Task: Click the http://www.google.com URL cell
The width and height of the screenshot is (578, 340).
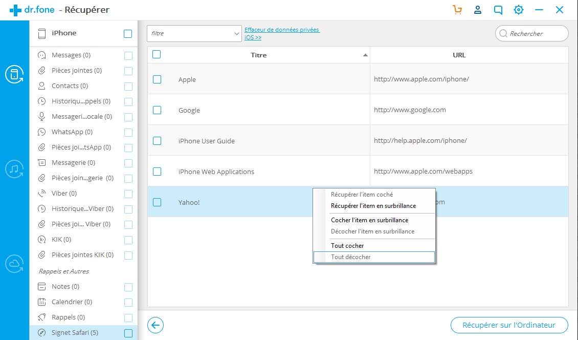Action: tap(410, 110)
